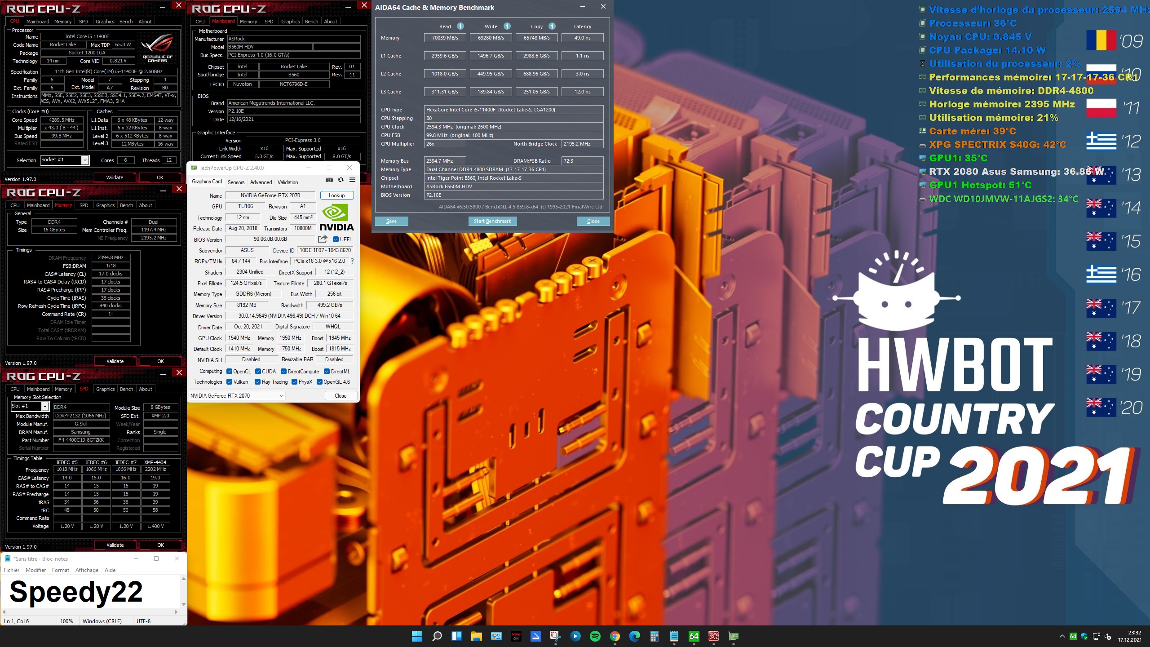Open AIDA64 from the taskbar
This screenshot has height=647, width=1150.
point(694,636)
